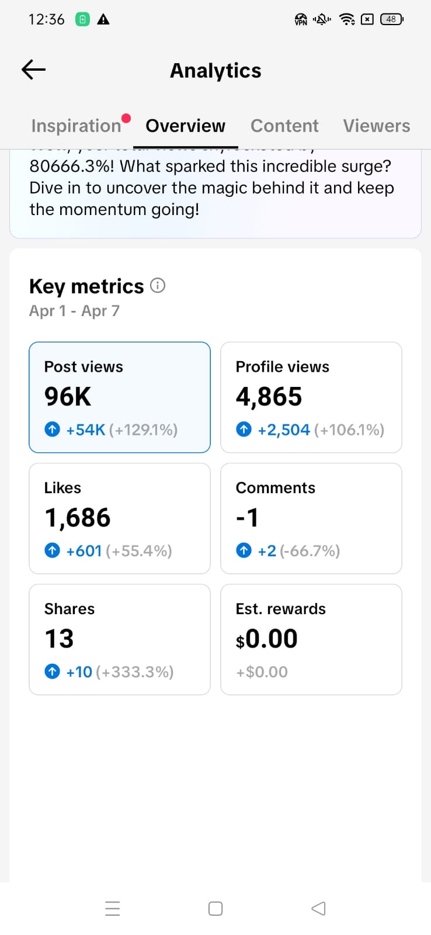Open the Content tab

(284, 126)
